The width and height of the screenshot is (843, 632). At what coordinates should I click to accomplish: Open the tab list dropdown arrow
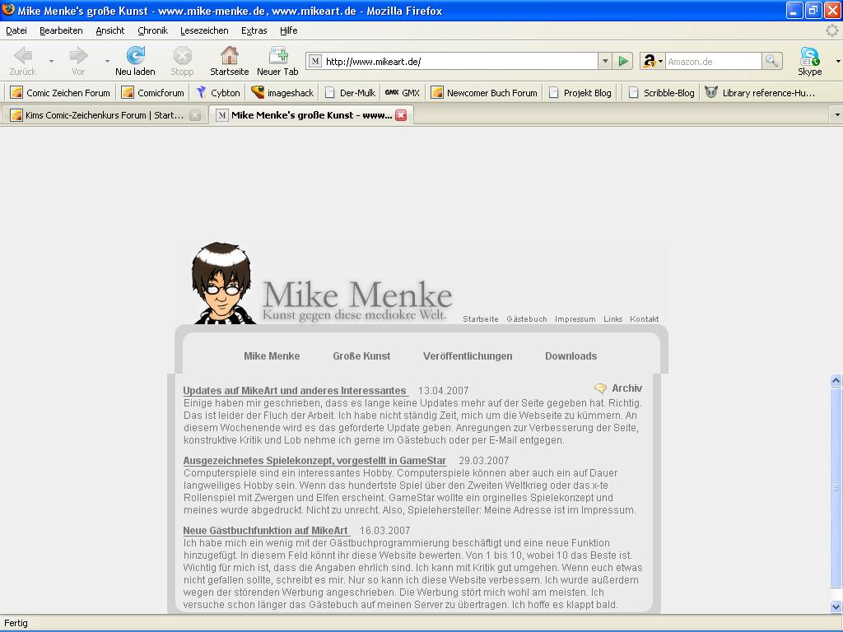[x=836, y=115]
